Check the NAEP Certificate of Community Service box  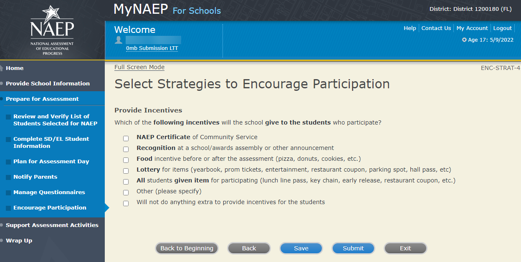(126, 138)
